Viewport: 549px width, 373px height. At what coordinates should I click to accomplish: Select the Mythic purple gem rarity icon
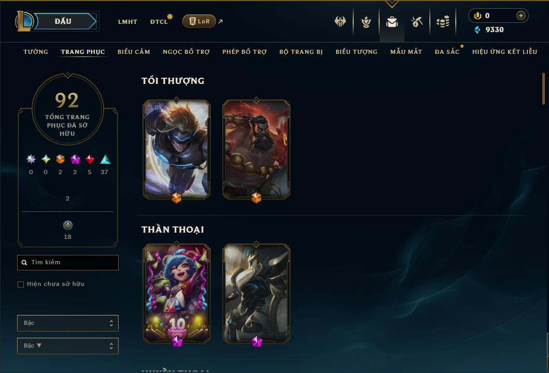click(75, 160)
